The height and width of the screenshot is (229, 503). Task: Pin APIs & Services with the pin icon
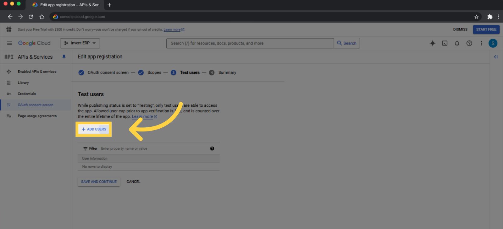[x=64, y=57]
